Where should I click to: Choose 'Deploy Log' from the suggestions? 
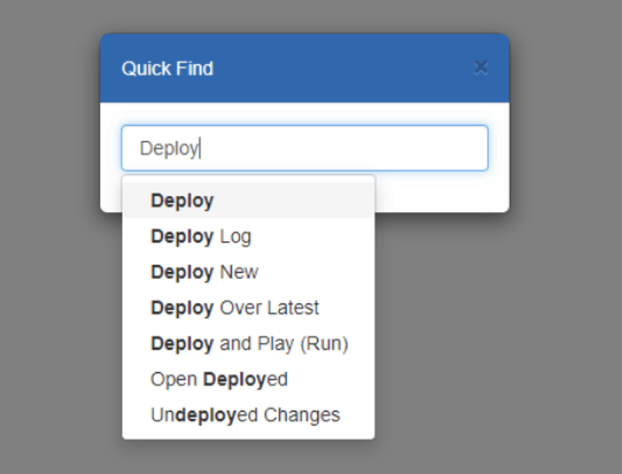point(248,236)
